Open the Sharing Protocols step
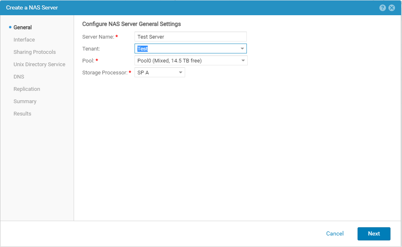 click(35, 52)
